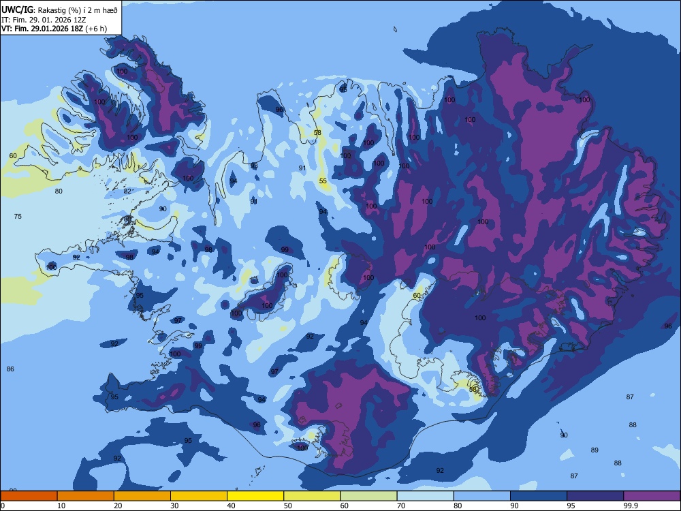Click the '40' legend scale label
Image resolution: width=681 pixels, height=511 pixels.
coord(231,506)
